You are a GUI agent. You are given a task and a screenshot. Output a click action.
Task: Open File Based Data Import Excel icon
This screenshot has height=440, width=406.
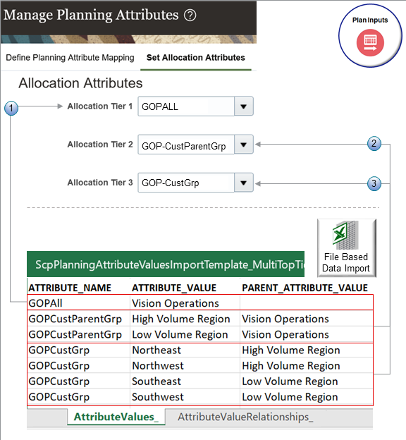345,235
